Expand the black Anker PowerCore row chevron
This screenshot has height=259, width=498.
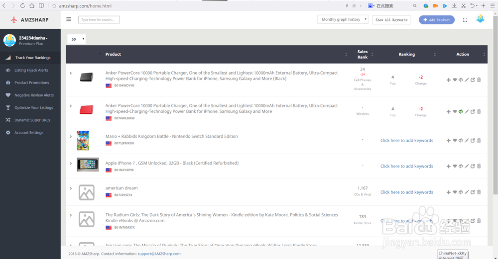[x=71, y=73]
